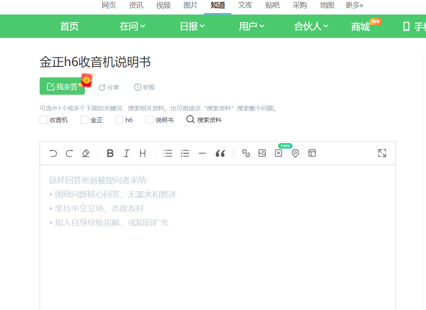The width and height of the screenshot is (426, 310).
Task: Toggle bold formatting in the editor
Action: (110, 153)
